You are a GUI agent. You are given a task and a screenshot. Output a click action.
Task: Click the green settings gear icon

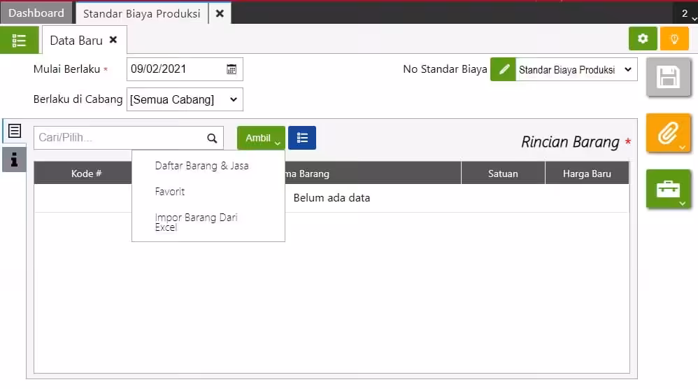click(x=642, y=38)
